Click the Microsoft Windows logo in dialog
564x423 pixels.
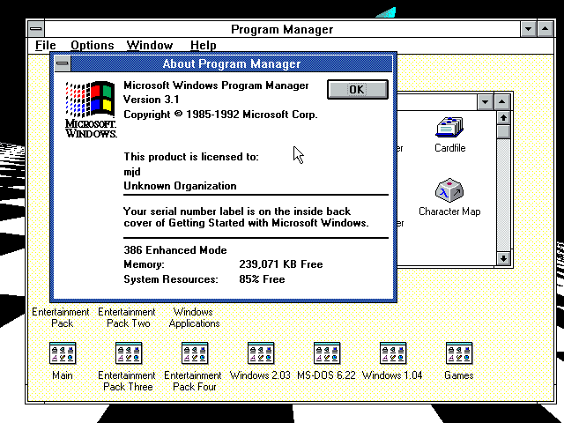point(91,109)
